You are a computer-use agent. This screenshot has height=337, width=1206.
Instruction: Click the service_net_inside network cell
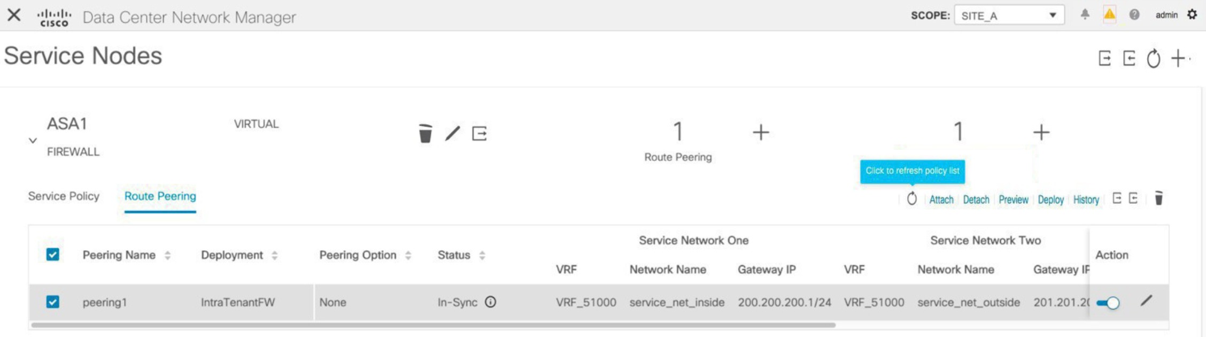tap(677, 302)
